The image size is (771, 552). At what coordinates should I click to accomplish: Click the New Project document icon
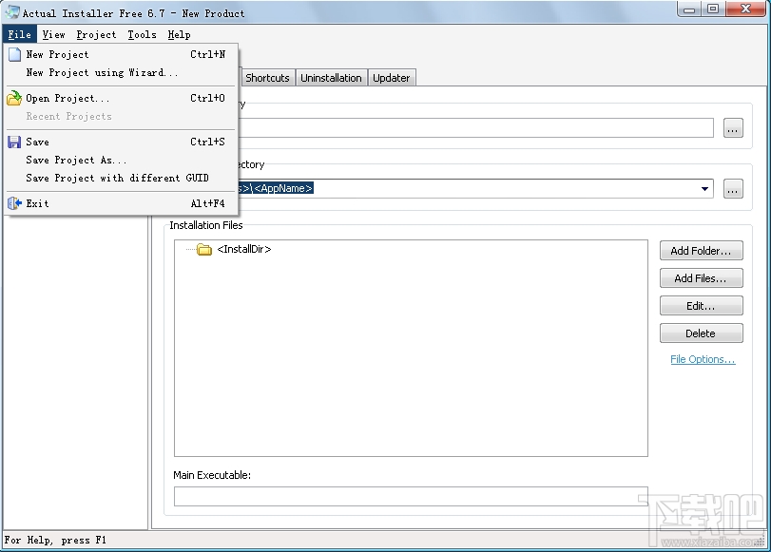(x=12, y=54)
